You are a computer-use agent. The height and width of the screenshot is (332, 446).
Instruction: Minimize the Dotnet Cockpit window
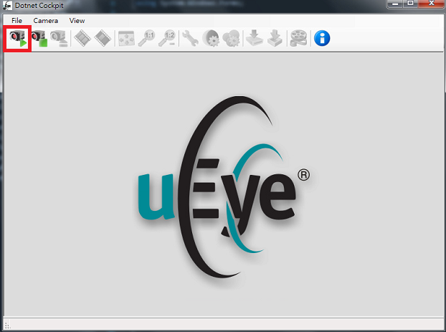click(x=395, y=4)
